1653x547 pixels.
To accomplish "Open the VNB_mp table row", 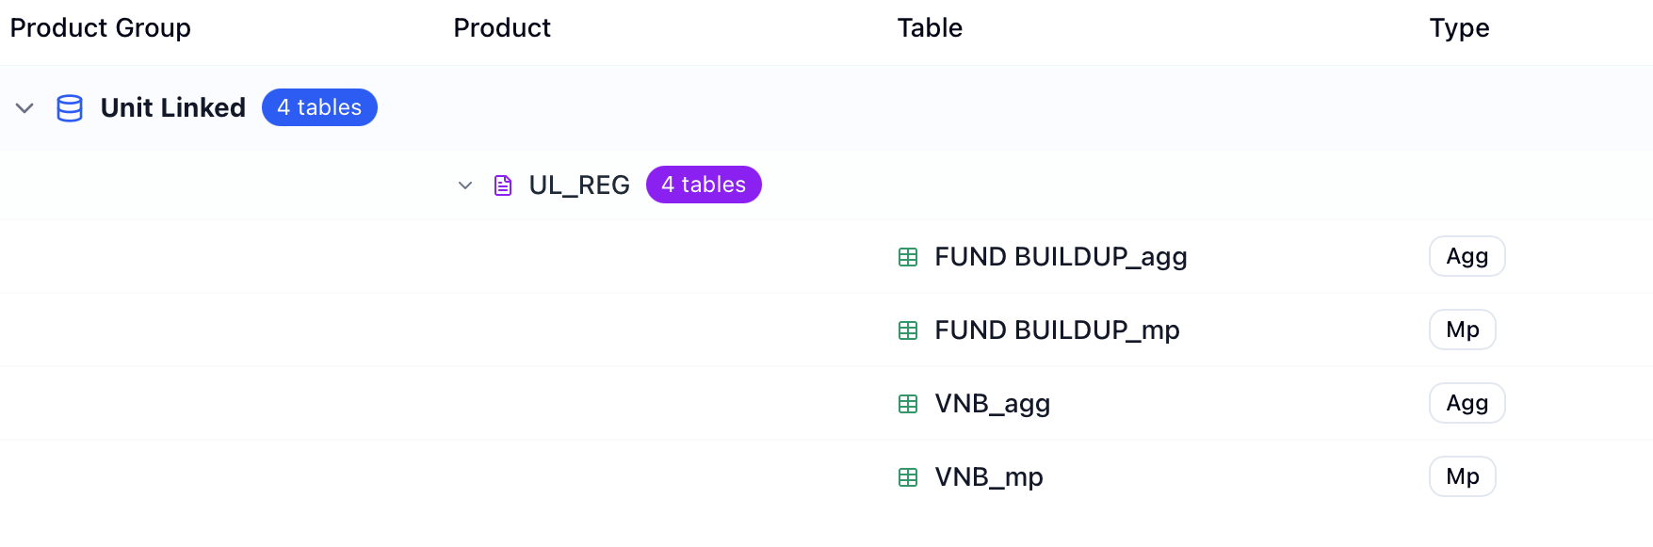I will pyautogui.click(x=826, y=477).
